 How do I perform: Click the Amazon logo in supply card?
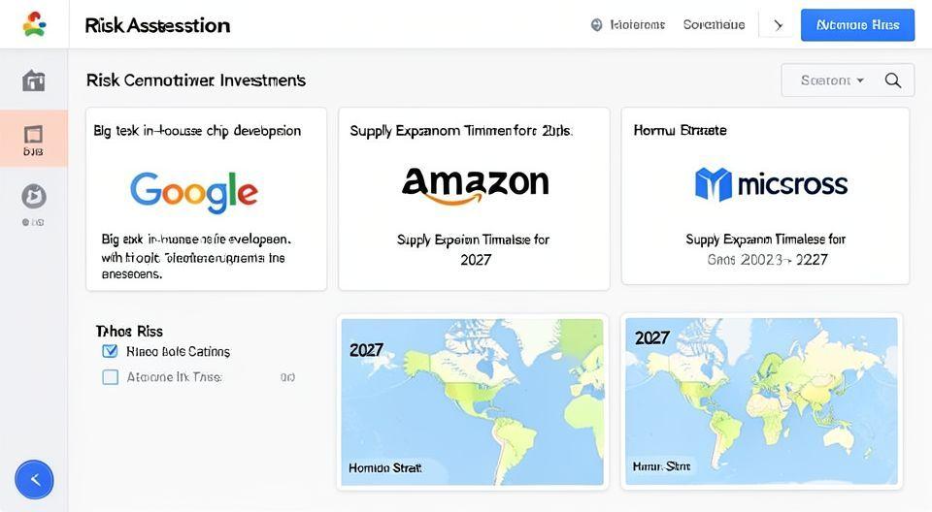(x=475, y=183)
